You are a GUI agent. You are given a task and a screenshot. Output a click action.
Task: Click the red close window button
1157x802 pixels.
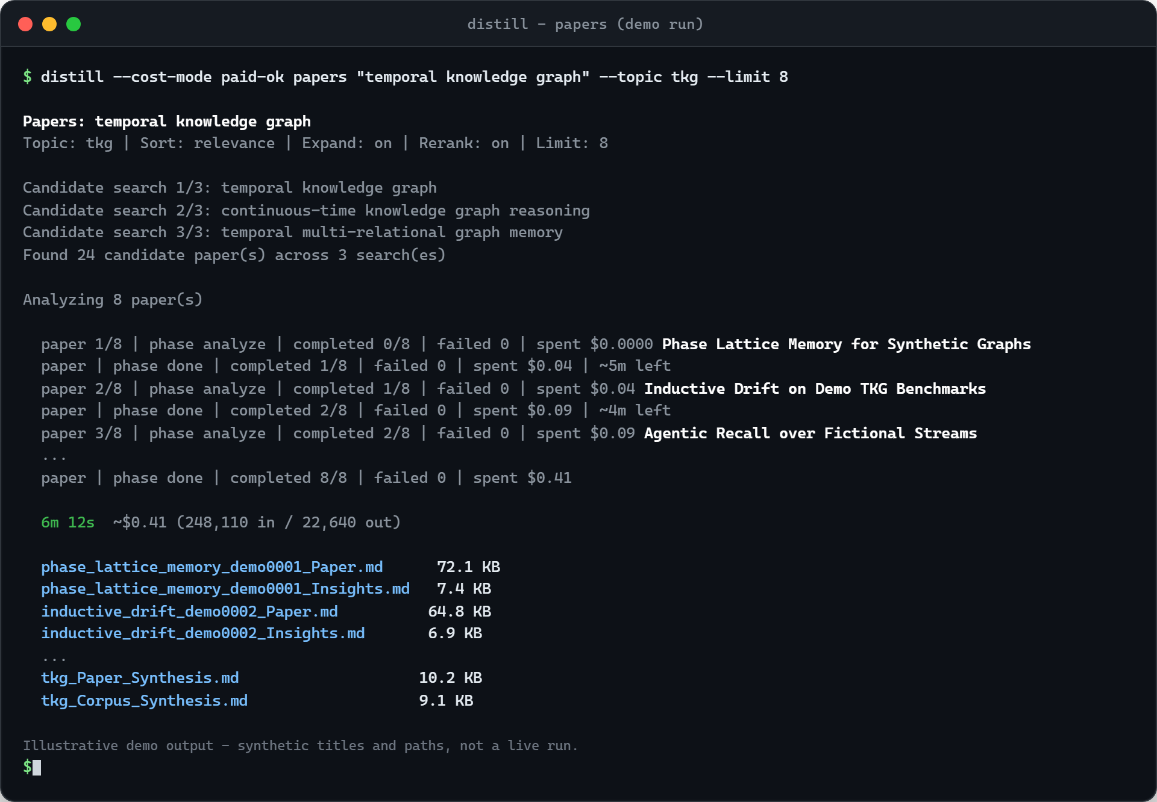(x=25, y=24)
